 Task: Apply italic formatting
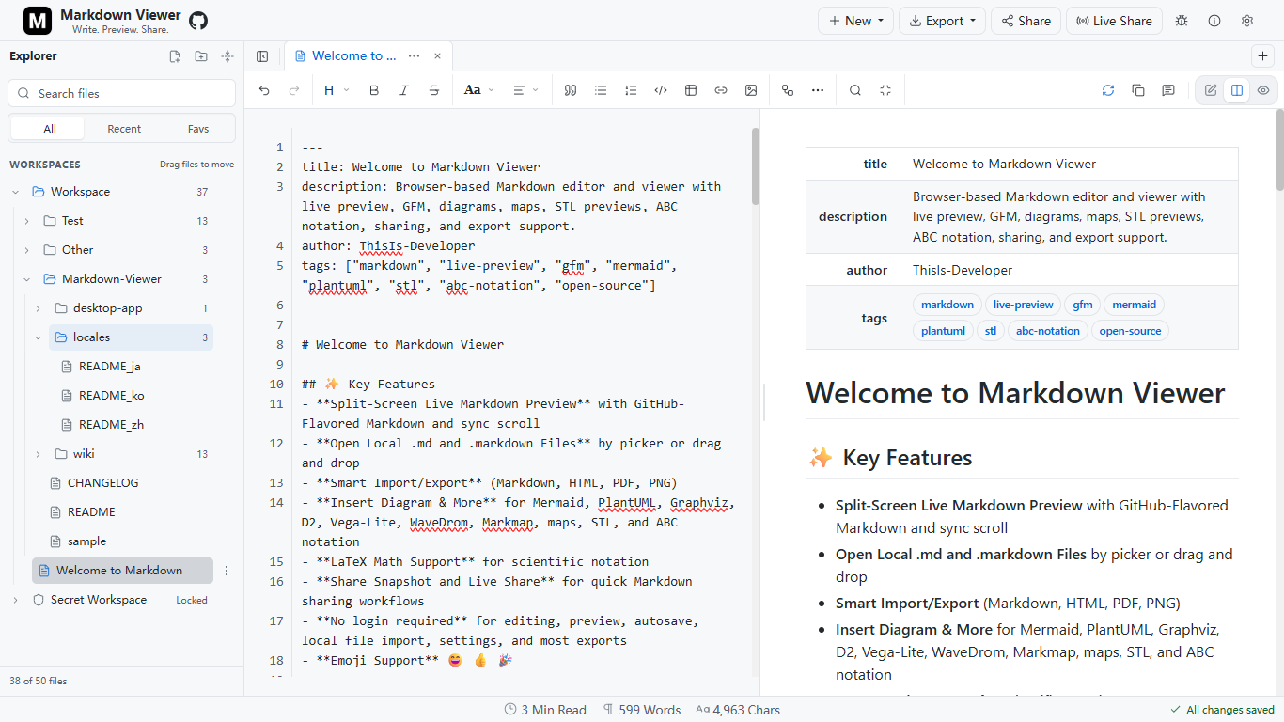pyautogui.click(x=404, y=90)
